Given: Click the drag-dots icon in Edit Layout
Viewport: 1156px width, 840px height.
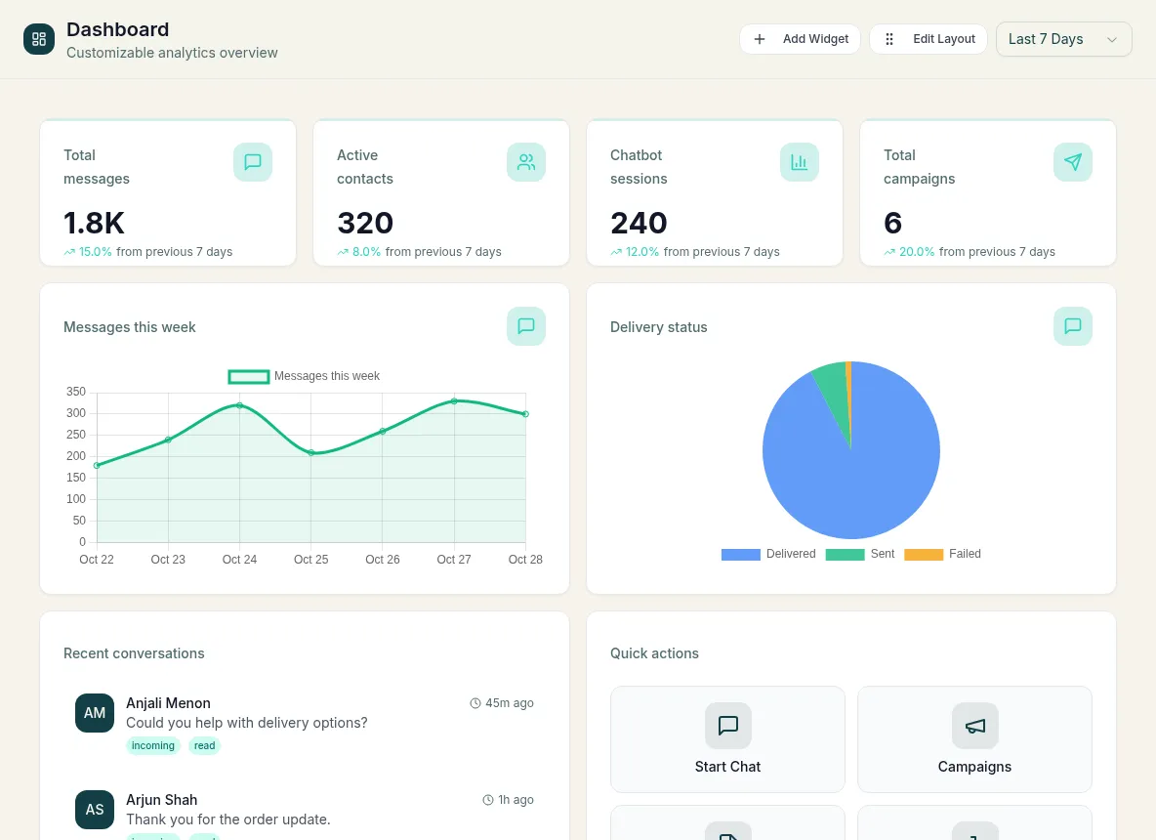Looking at the screenshot, I should [889, 39].
